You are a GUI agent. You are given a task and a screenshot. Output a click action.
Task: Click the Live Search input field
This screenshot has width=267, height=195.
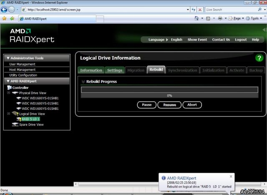[x=231, y=10]
